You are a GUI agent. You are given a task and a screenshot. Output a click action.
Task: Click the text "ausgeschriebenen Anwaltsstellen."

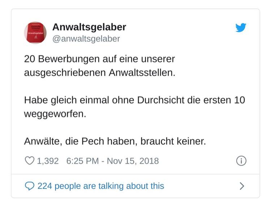coord(99,72)
